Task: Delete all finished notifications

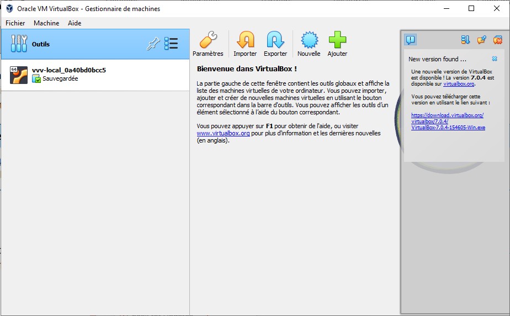Action: point(498,40)
